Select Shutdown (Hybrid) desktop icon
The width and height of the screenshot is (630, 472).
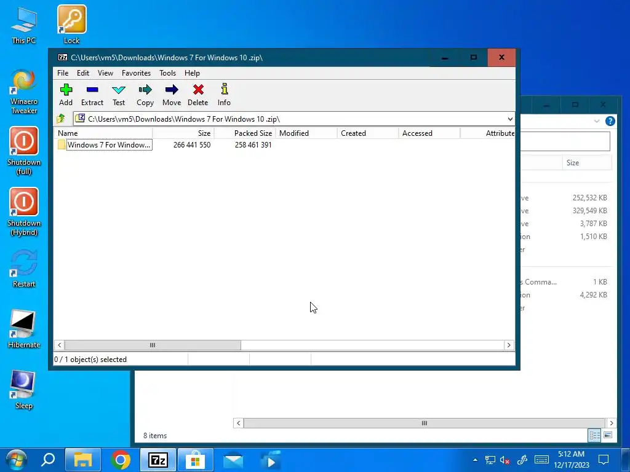click(x=24, y=212)
